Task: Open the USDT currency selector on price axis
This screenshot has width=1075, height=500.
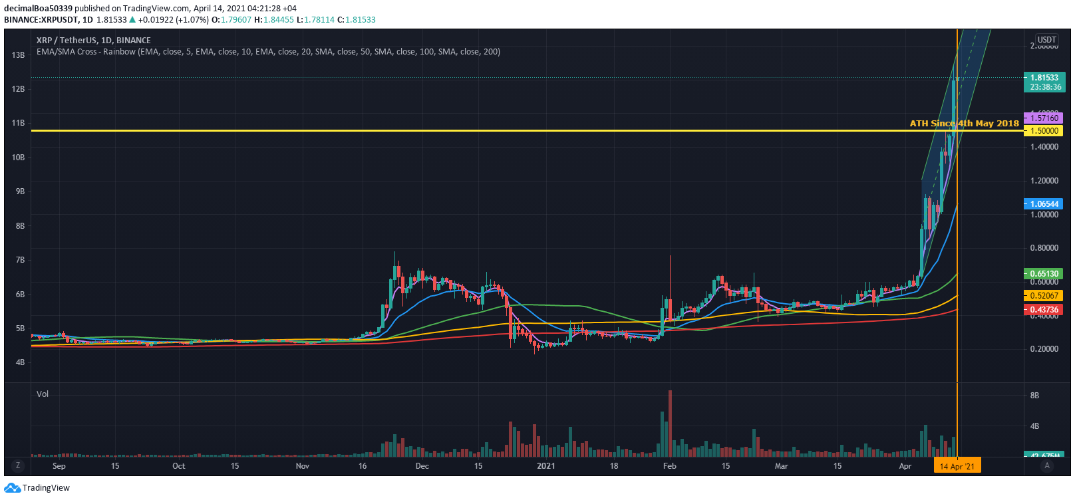Action: point(1047,40)
